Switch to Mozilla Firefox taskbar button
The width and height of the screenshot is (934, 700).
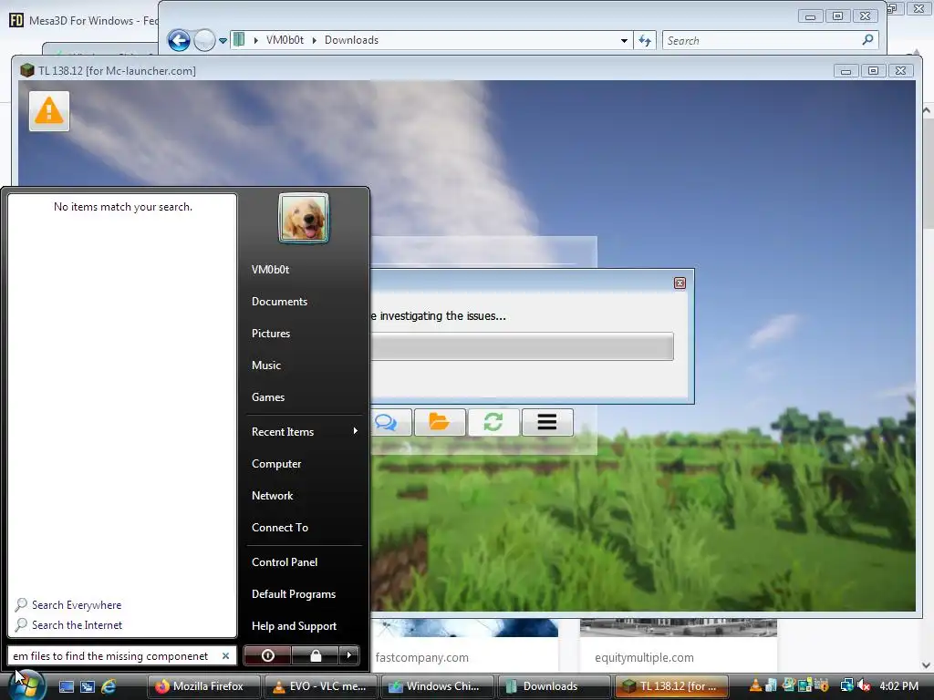point(203,686)
